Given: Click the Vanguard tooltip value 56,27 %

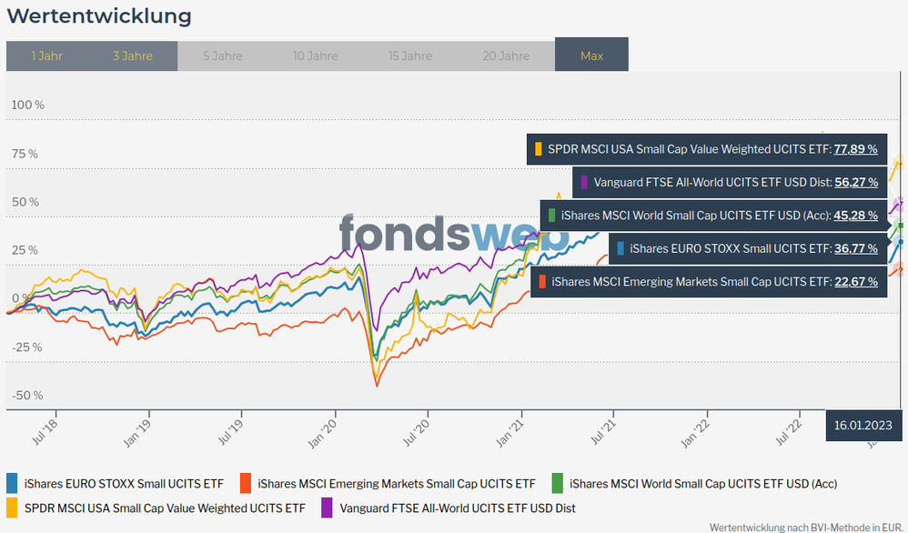Looking at the screenshot, I should pos(856,182).
